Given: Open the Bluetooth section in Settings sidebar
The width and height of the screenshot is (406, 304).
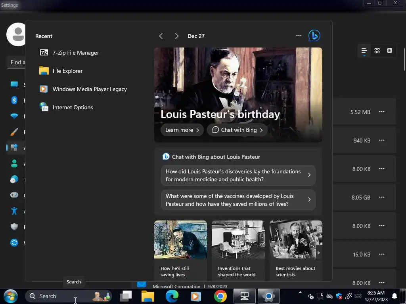Looking at the screenshot, I should 14,100.
